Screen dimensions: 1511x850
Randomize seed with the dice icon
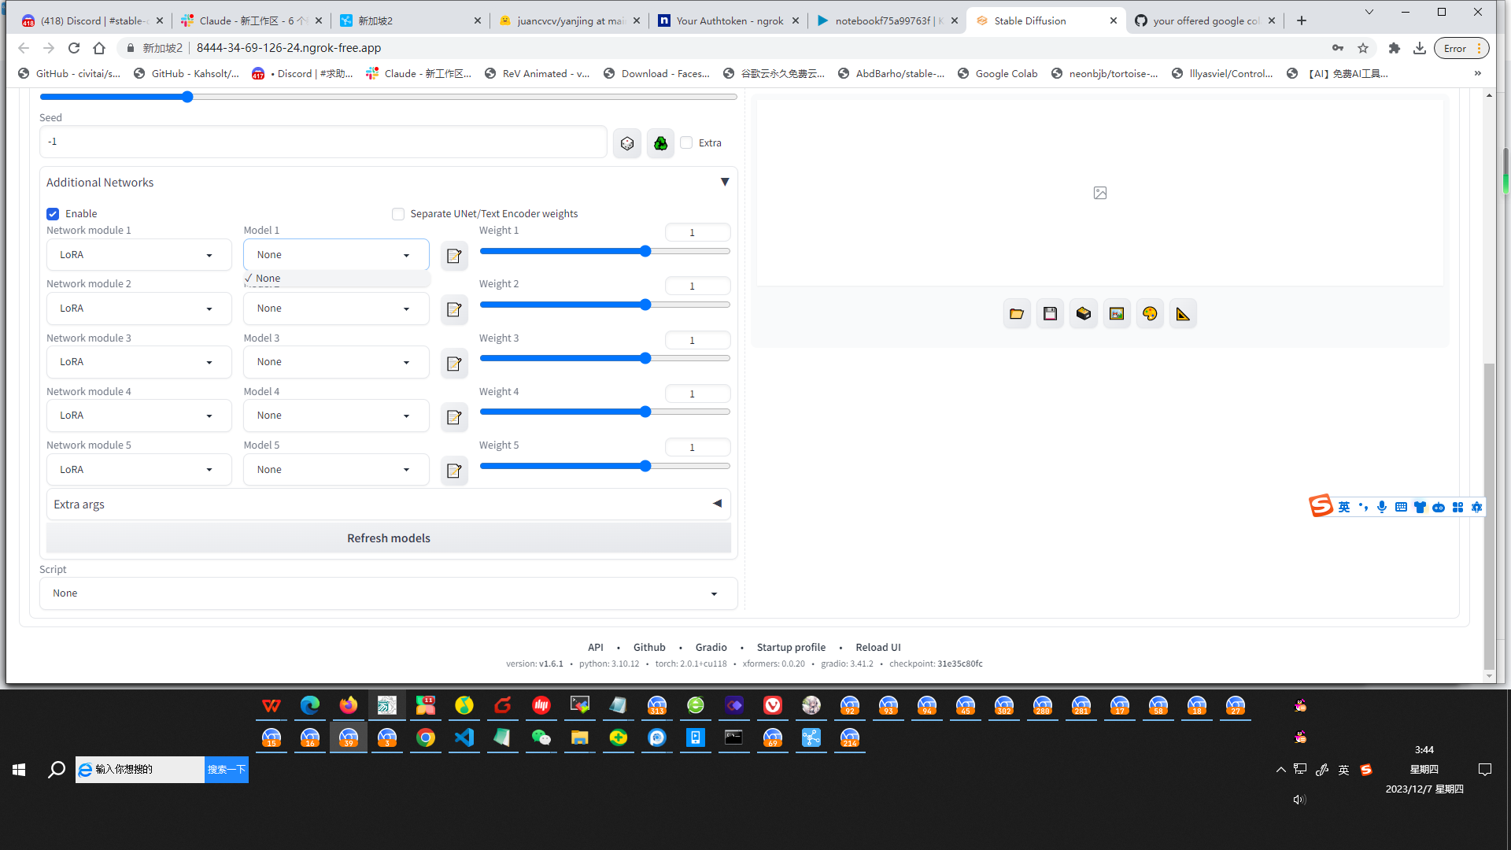pos(626,142)
